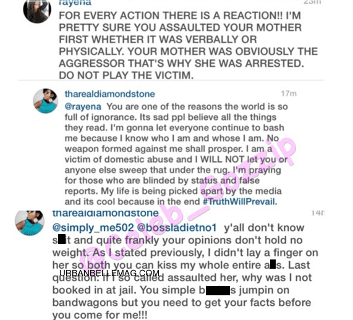The width and height of the screenshot is (353, 320).
Task: Open the @simply_me502 mention
Action: tap(93, 228)
